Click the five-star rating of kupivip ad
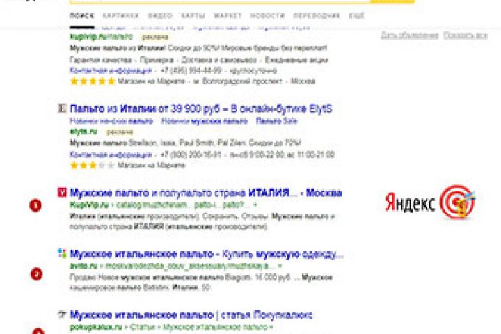Screen dimensions: 501x334 [93, 81]
